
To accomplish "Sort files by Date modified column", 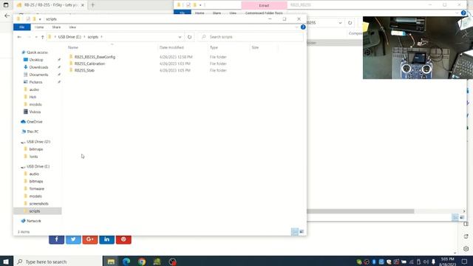I will pyautogui.click(x=171, y=47).
